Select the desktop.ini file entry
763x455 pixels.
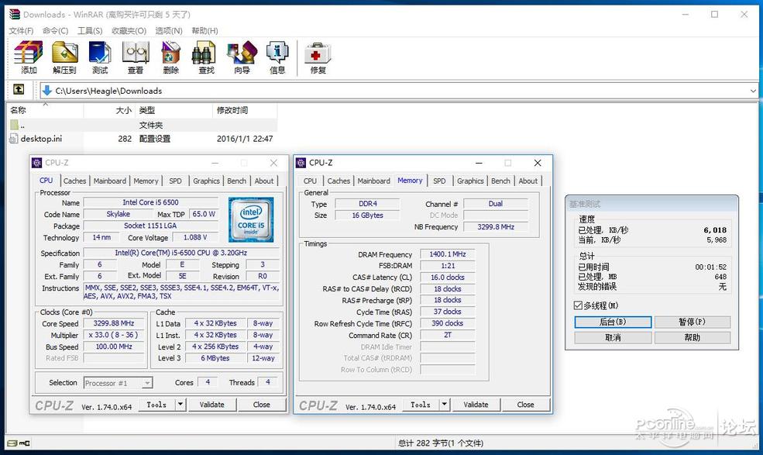41,139
